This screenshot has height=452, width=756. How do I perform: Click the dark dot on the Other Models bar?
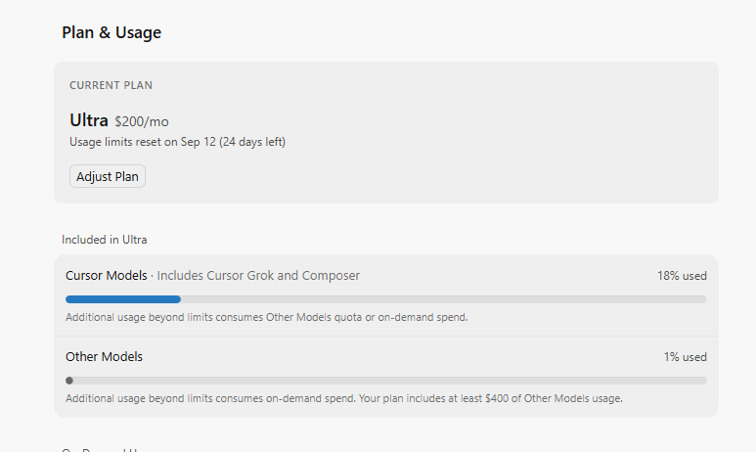coord(69,381)
